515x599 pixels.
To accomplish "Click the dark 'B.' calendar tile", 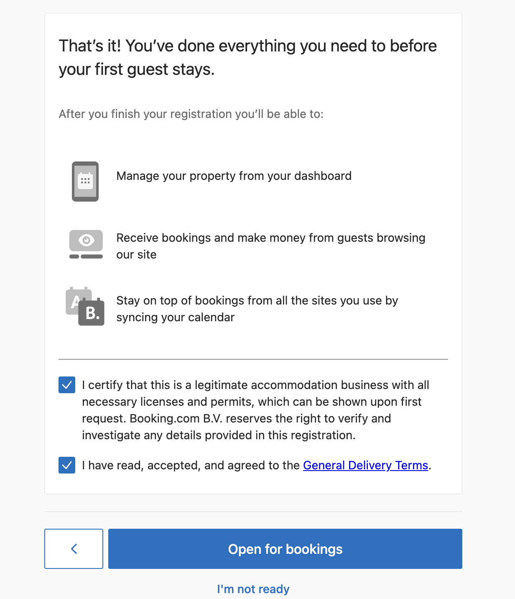I will 92,312.
